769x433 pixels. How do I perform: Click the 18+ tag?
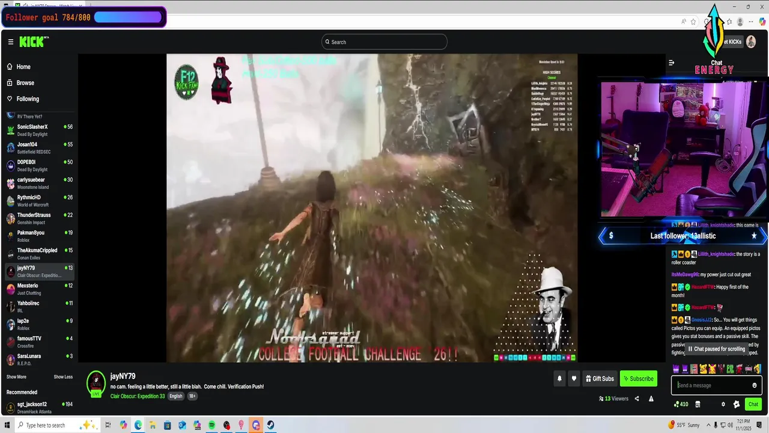point(192,396)
